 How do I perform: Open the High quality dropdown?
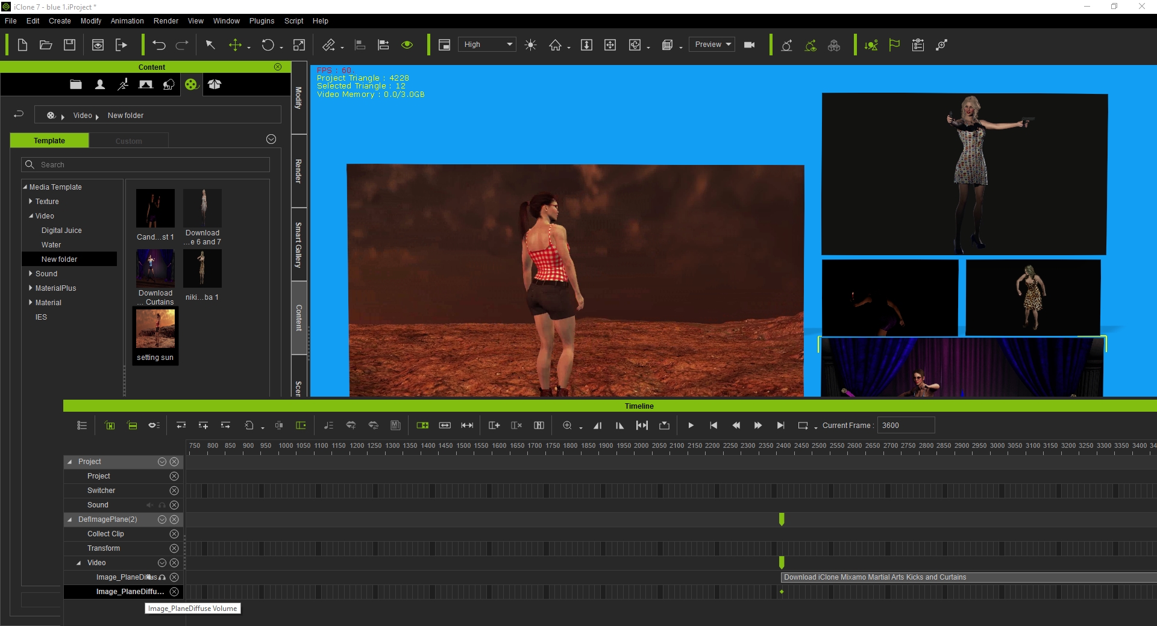point(487,45)
